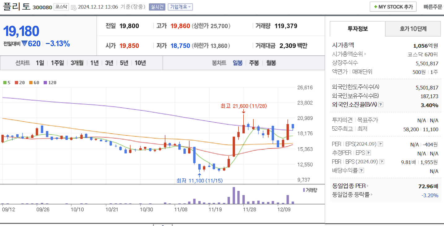This screenshot has height=226, width=444.
Task: Switch to the 호가 10단계 tab
Action: pyautogui.click(x=413, y=28)
